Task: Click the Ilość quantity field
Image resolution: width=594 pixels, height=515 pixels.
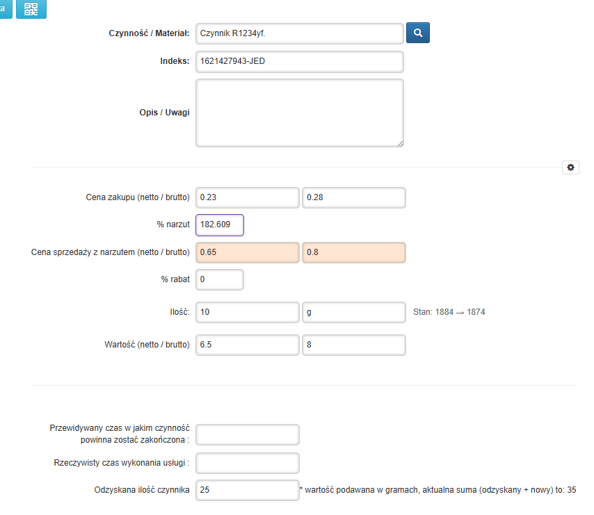Action: [247, 312]
